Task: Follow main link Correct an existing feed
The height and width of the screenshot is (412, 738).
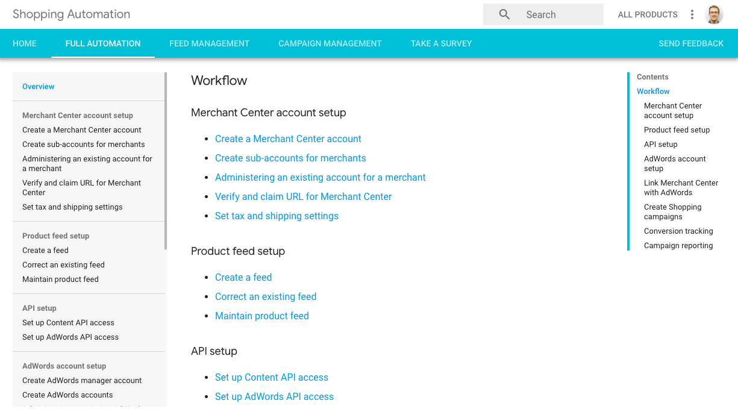Action: click(x=266, y=297)
